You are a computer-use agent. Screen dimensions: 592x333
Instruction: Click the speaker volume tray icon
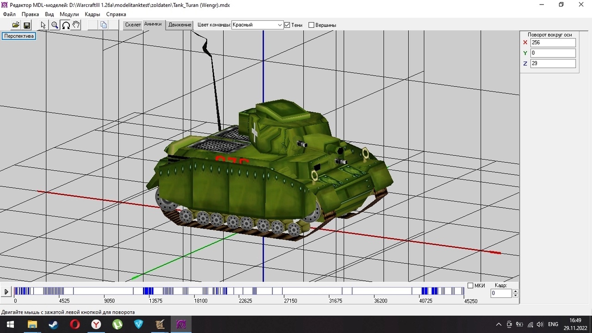point(540,324)
